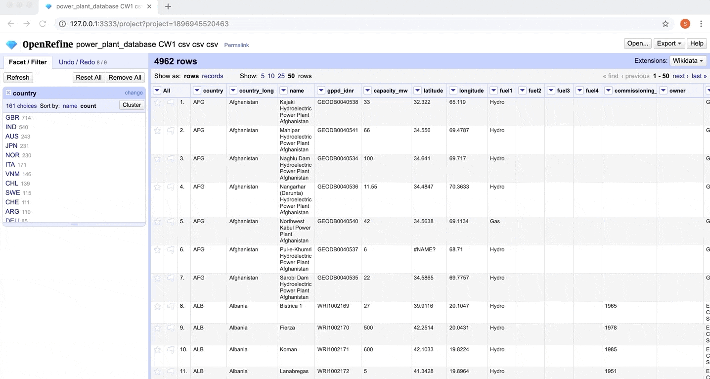Image resolution: width=710 pixels, height=379 pixels.
Task: Star row 1 Kajaki Hydroelectric plant
Action: [x=157, y=102]
